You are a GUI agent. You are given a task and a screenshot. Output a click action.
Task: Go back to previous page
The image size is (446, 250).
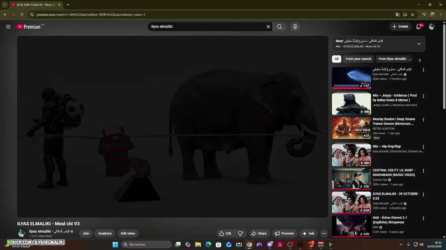[5, 15]
